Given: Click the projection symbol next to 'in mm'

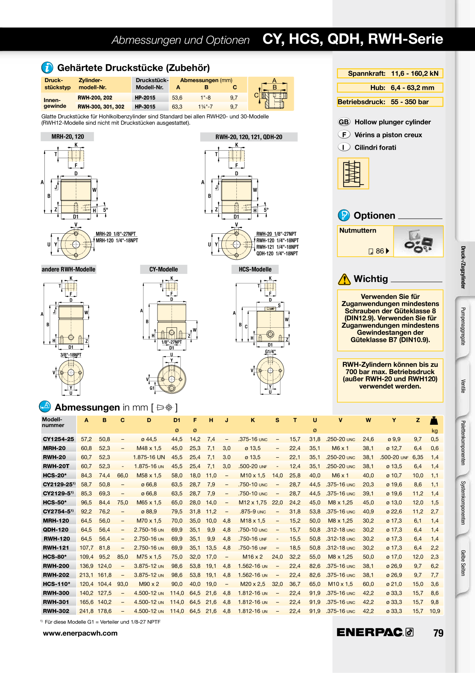Looking at the screenshot, I should pos(165,407).
